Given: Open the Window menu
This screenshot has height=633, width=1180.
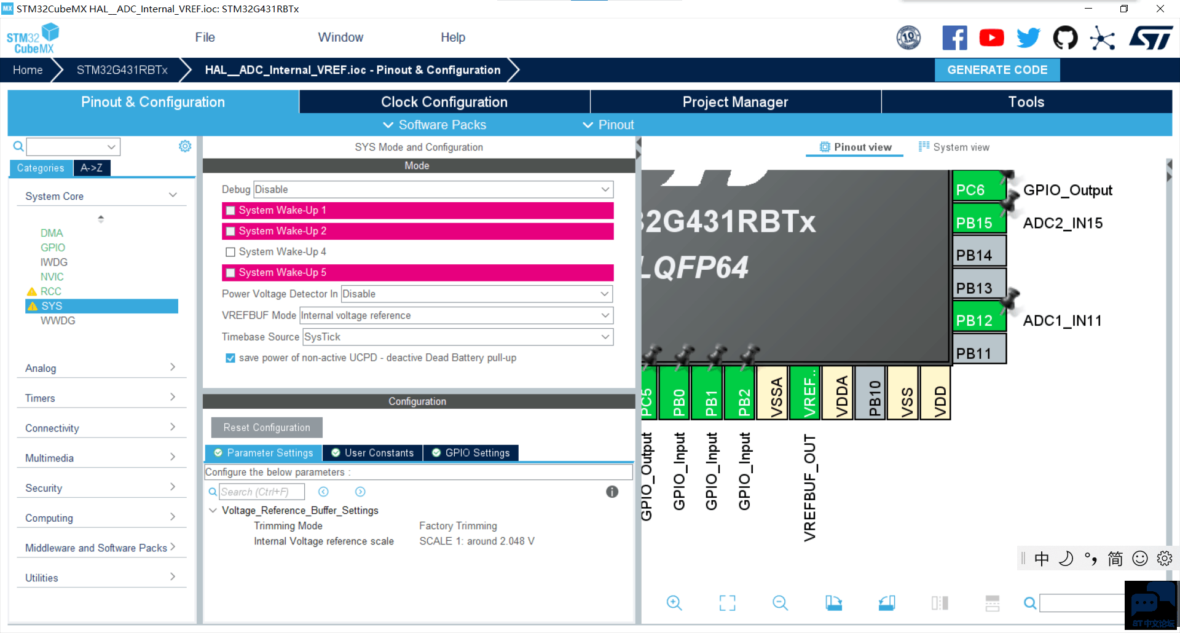Looking at the screenshot, I should point(340,37).
